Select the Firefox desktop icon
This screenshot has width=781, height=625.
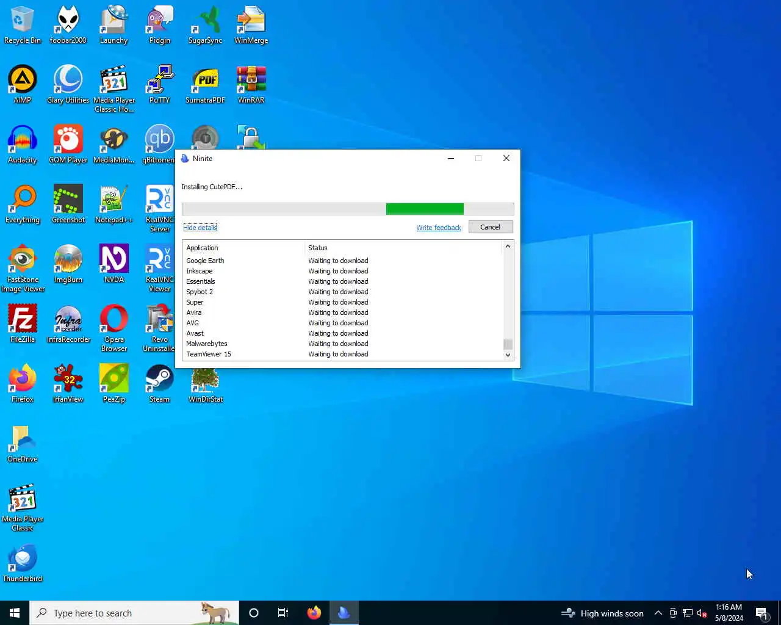click(x=23, y=383)
